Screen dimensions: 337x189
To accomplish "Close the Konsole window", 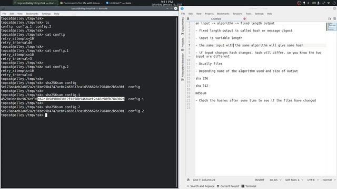I will point(175,8).
